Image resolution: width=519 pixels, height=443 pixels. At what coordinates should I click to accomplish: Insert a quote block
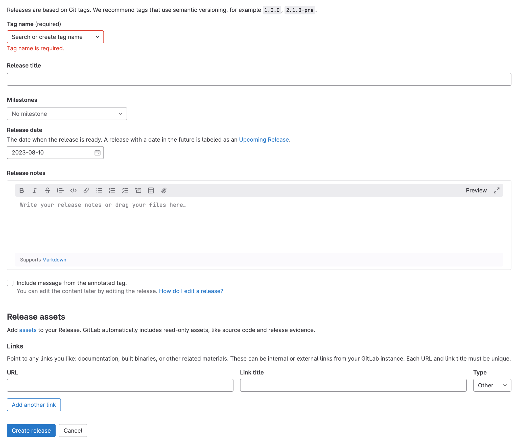point(60,190)
